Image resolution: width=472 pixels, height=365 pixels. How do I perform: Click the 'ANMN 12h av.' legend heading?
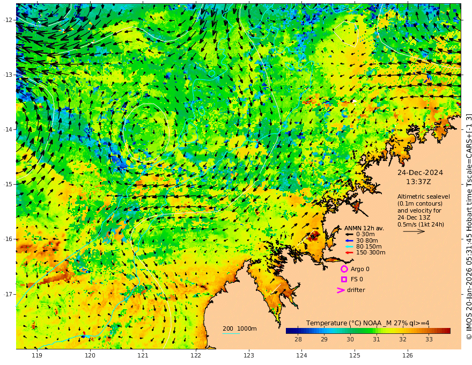pos(364,228)
